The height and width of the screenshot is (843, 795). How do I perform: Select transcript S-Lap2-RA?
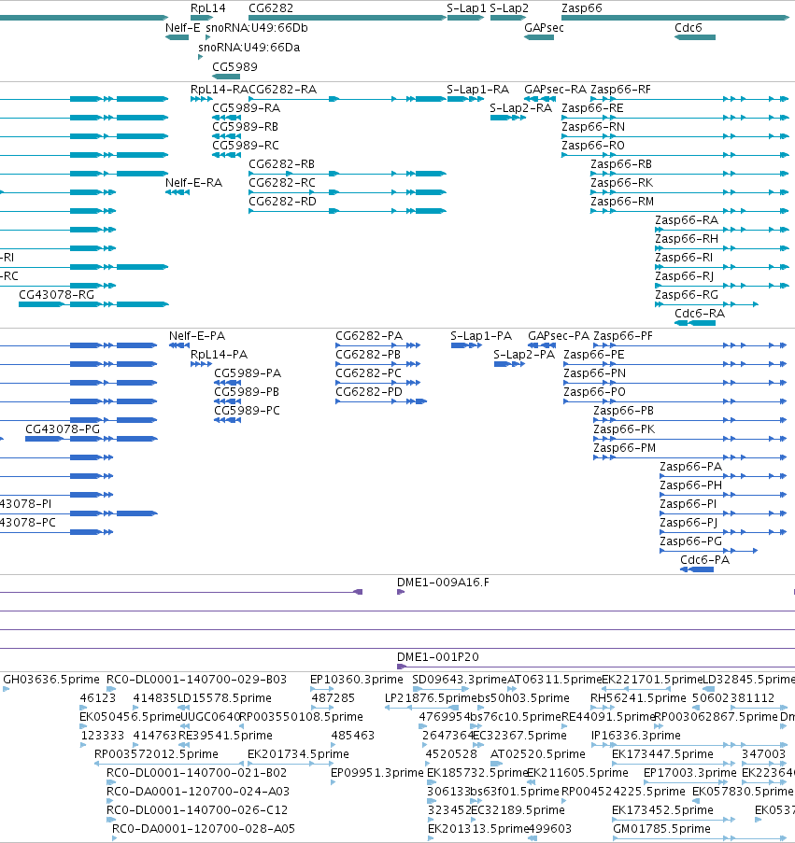tap(520, 108)
